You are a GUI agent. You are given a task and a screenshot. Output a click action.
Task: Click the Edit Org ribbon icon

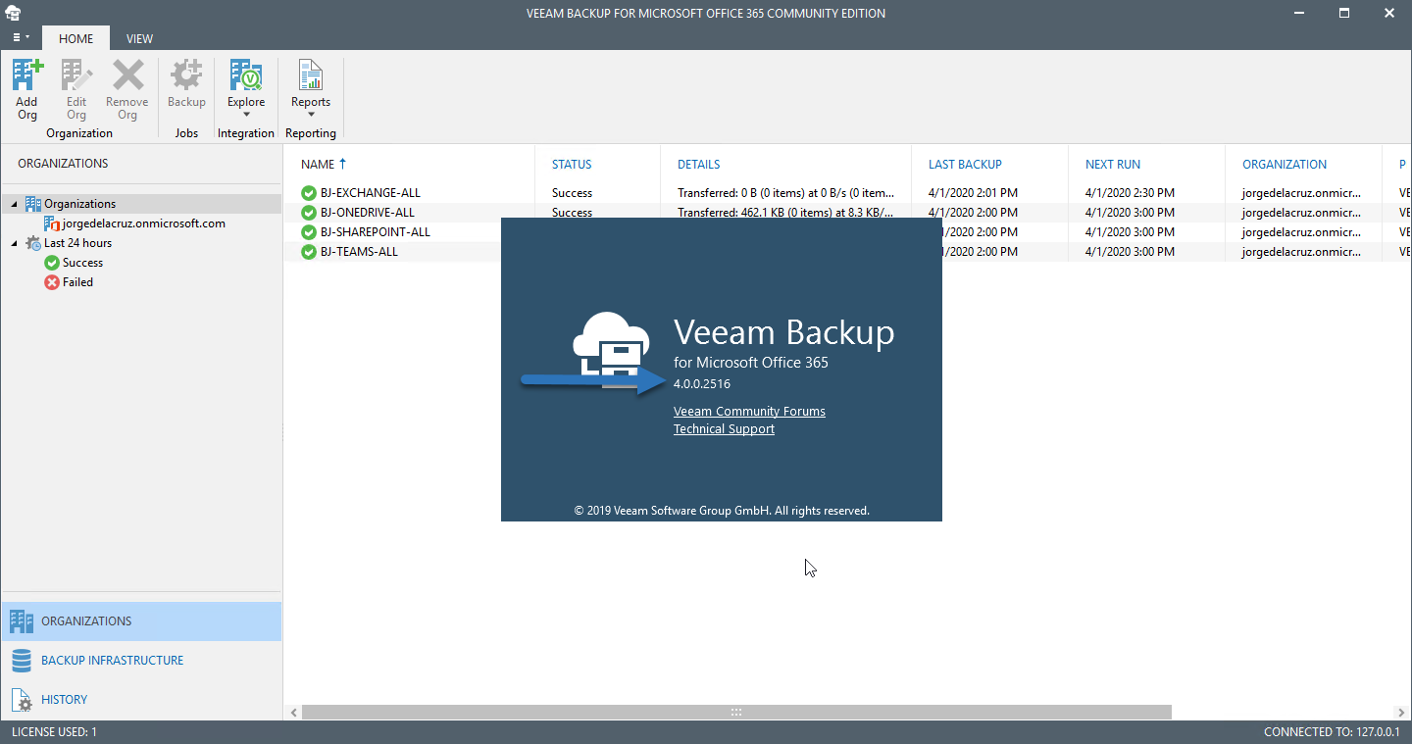76,75
